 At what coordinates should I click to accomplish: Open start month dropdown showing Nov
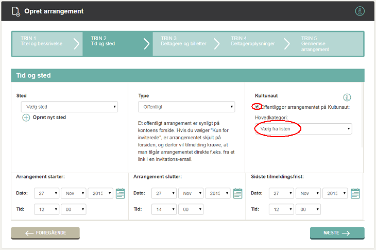click(73, 193)
